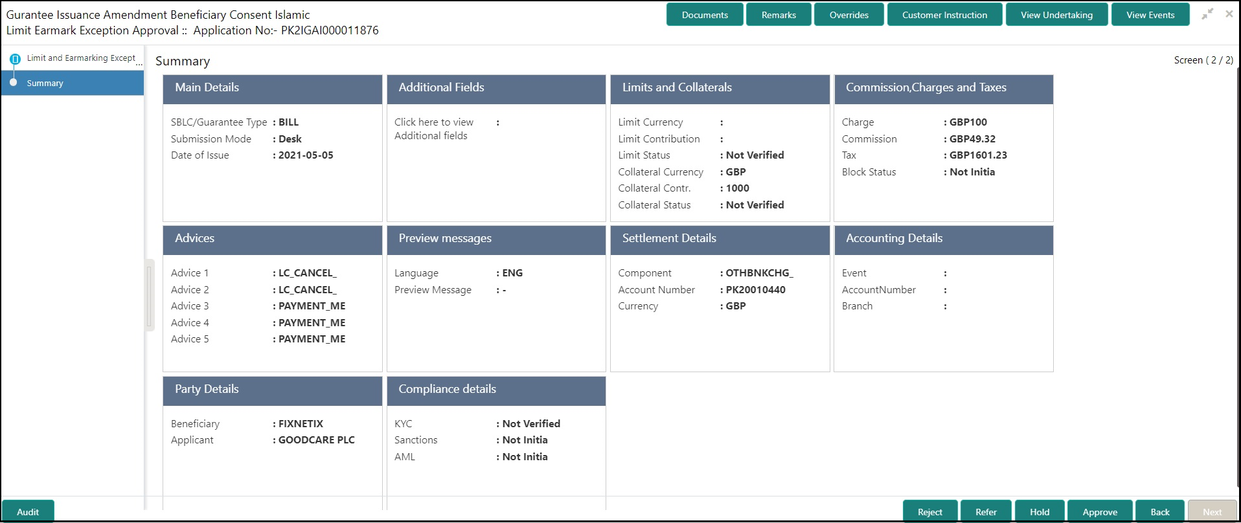Click the Approve button
1241x523 pixels.
pos(1100,511)
